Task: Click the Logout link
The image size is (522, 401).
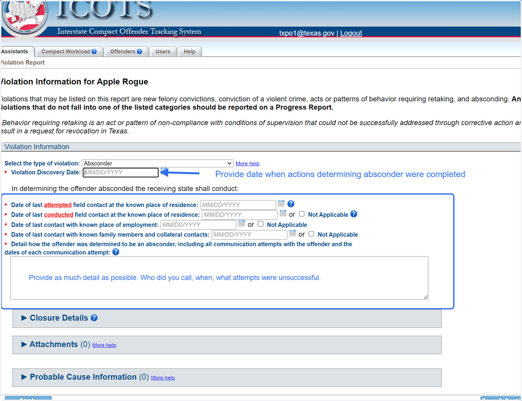Action: tap(351, 33)
